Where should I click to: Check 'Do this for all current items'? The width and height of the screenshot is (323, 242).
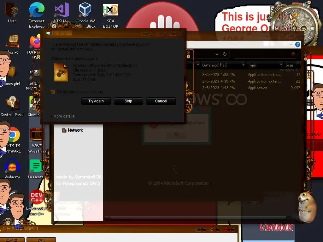(53, 92)
